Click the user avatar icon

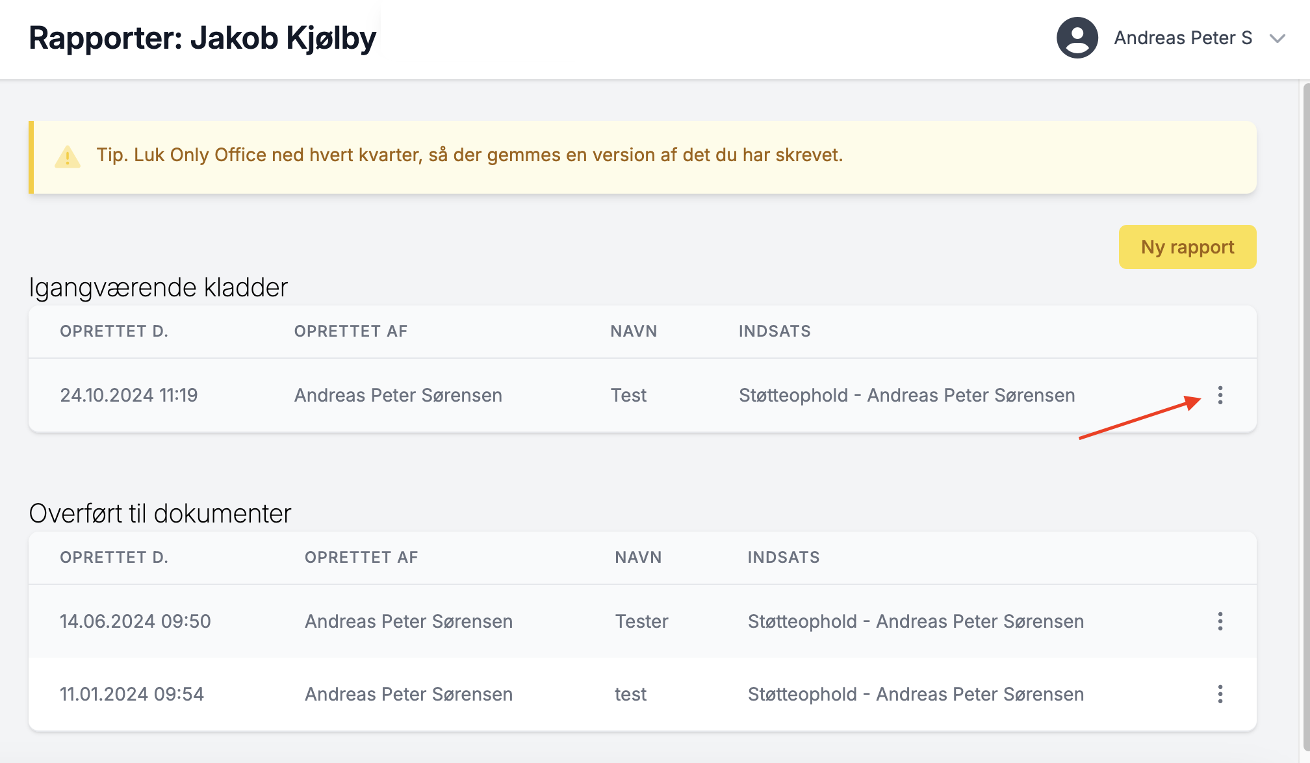point(1077,38)
